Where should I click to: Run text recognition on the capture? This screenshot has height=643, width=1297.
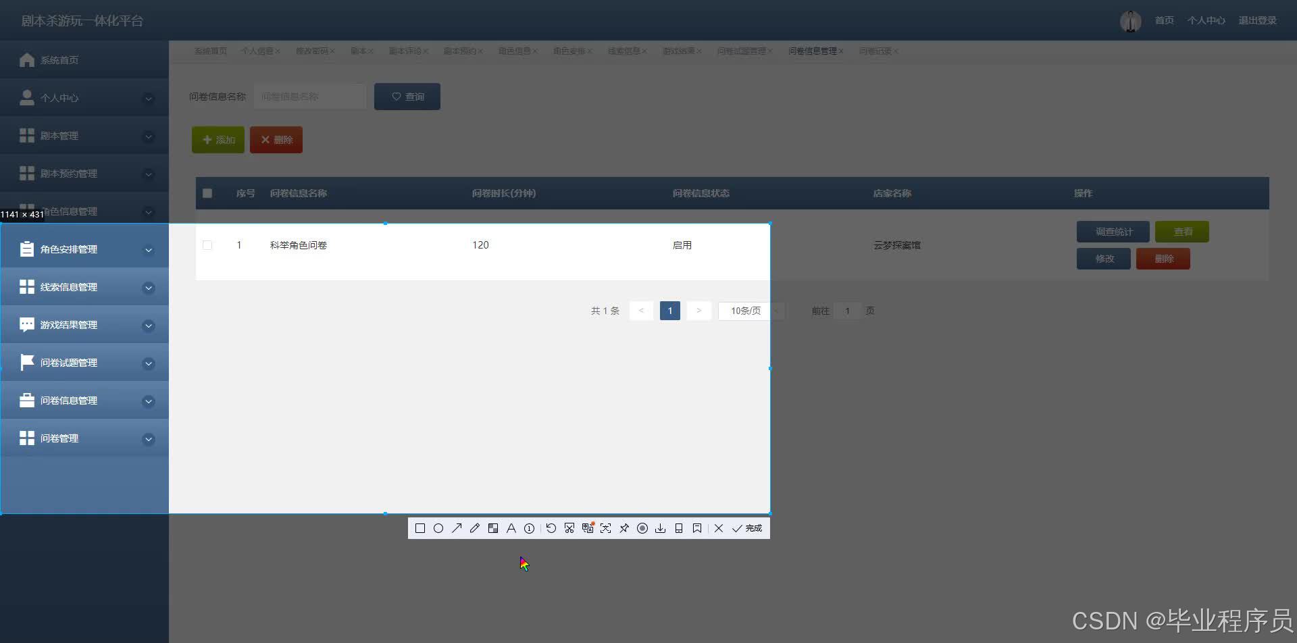[606, 528]
